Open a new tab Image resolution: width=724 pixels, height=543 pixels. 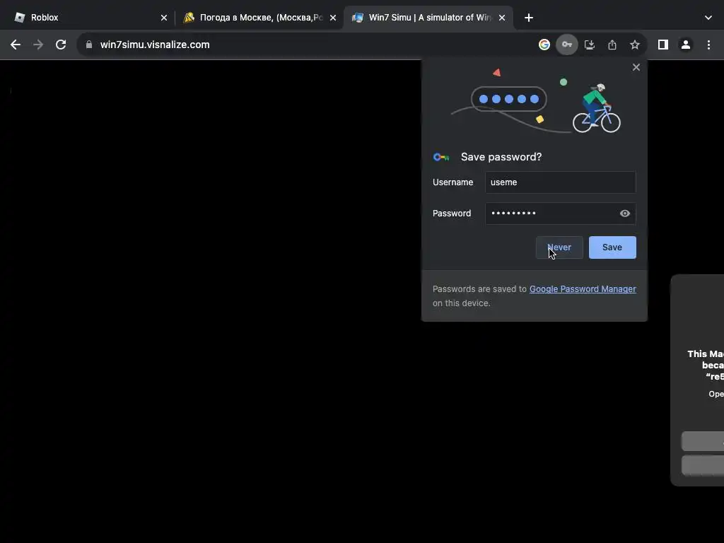pos(529,18)
